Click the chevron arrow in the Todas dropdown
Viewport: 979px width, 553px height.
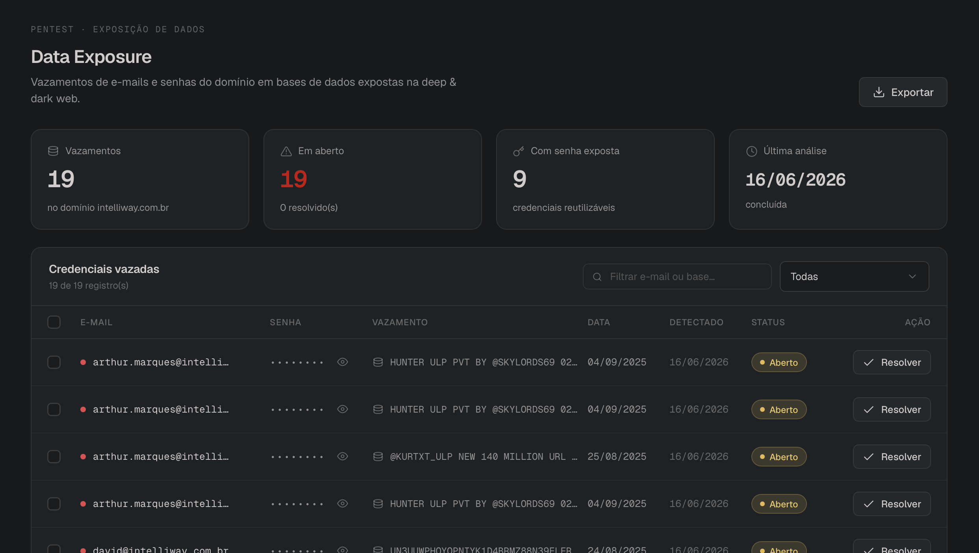click(x=912, y=276)
